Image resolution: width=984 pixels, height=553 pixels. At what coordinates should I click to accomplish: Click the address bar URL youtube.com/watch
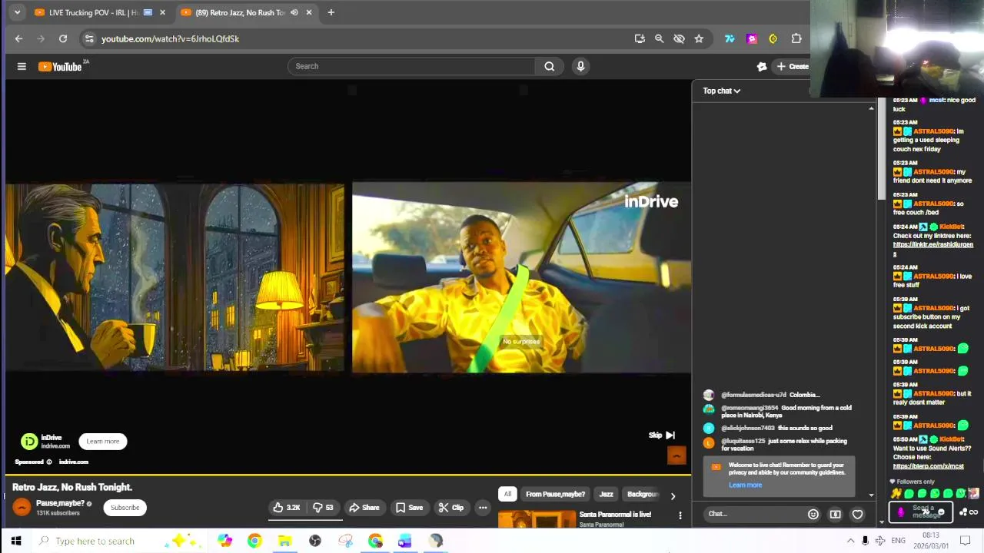[170, 38]
